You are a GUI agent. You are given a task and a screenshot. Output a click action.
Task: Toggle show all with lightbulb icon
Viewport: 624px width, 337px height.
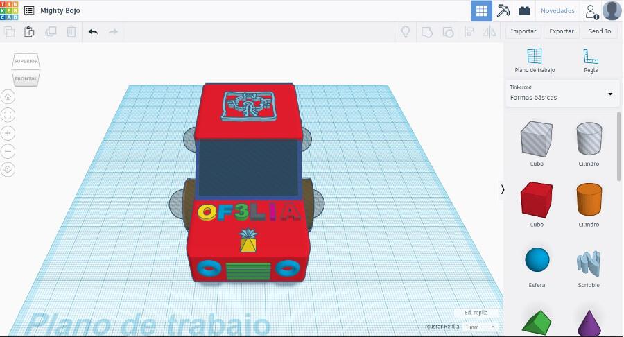pos(406,31)
